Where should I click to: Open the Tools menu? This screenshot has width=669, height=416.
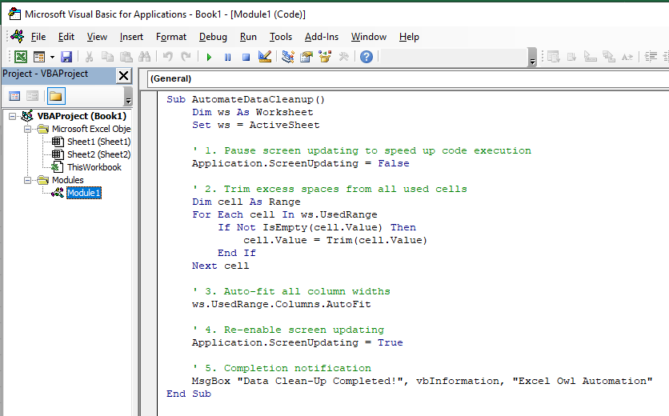[x=281, y=37]
